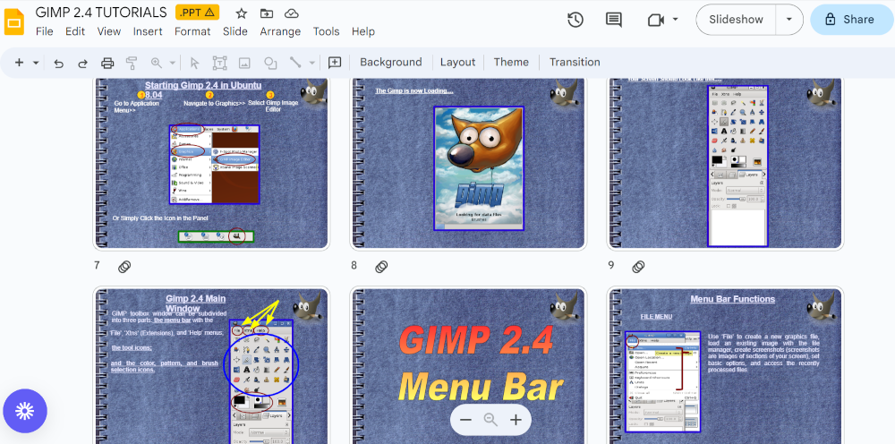Image resolution: width=895 pixels, height=444 pixels.
Task: Click the Layout toolbar button
Action: (x=457, y=62)
